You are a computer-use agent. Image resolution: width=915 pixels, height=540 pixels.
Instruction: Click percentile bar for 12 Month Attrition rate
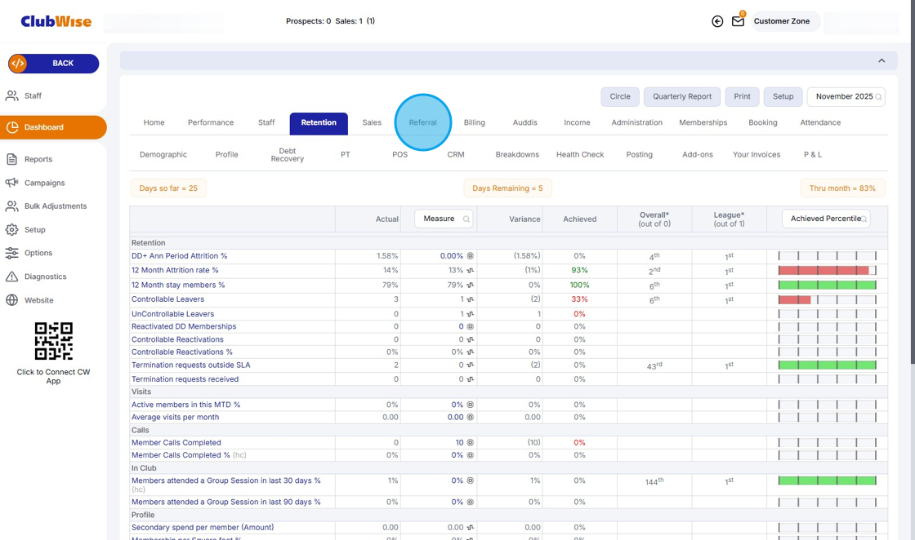[827, 270]
